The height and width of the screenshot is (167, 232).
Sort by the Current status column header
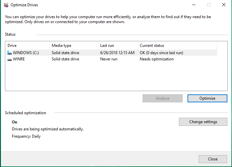(177, 46)
